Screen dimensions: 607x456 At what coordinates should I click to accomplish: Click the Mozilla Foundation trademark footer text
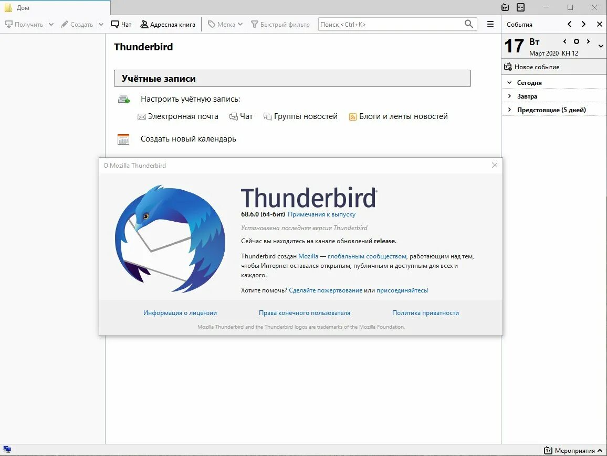pyautogui.click(x=301, y=327)
